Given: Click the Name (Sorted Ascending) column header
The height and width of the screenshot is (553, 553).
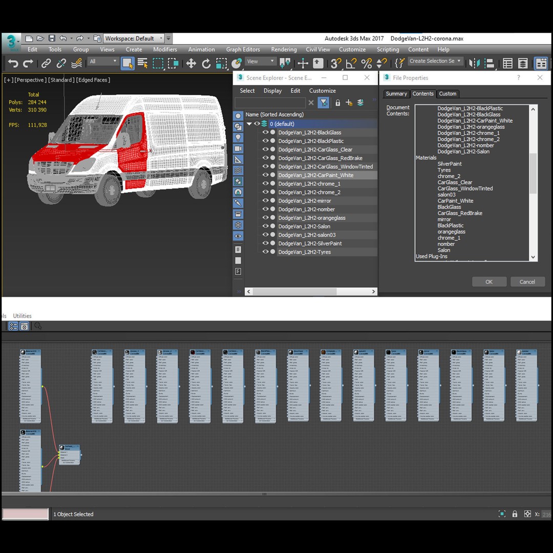Looking at the screenshot, I should (310, 114).
